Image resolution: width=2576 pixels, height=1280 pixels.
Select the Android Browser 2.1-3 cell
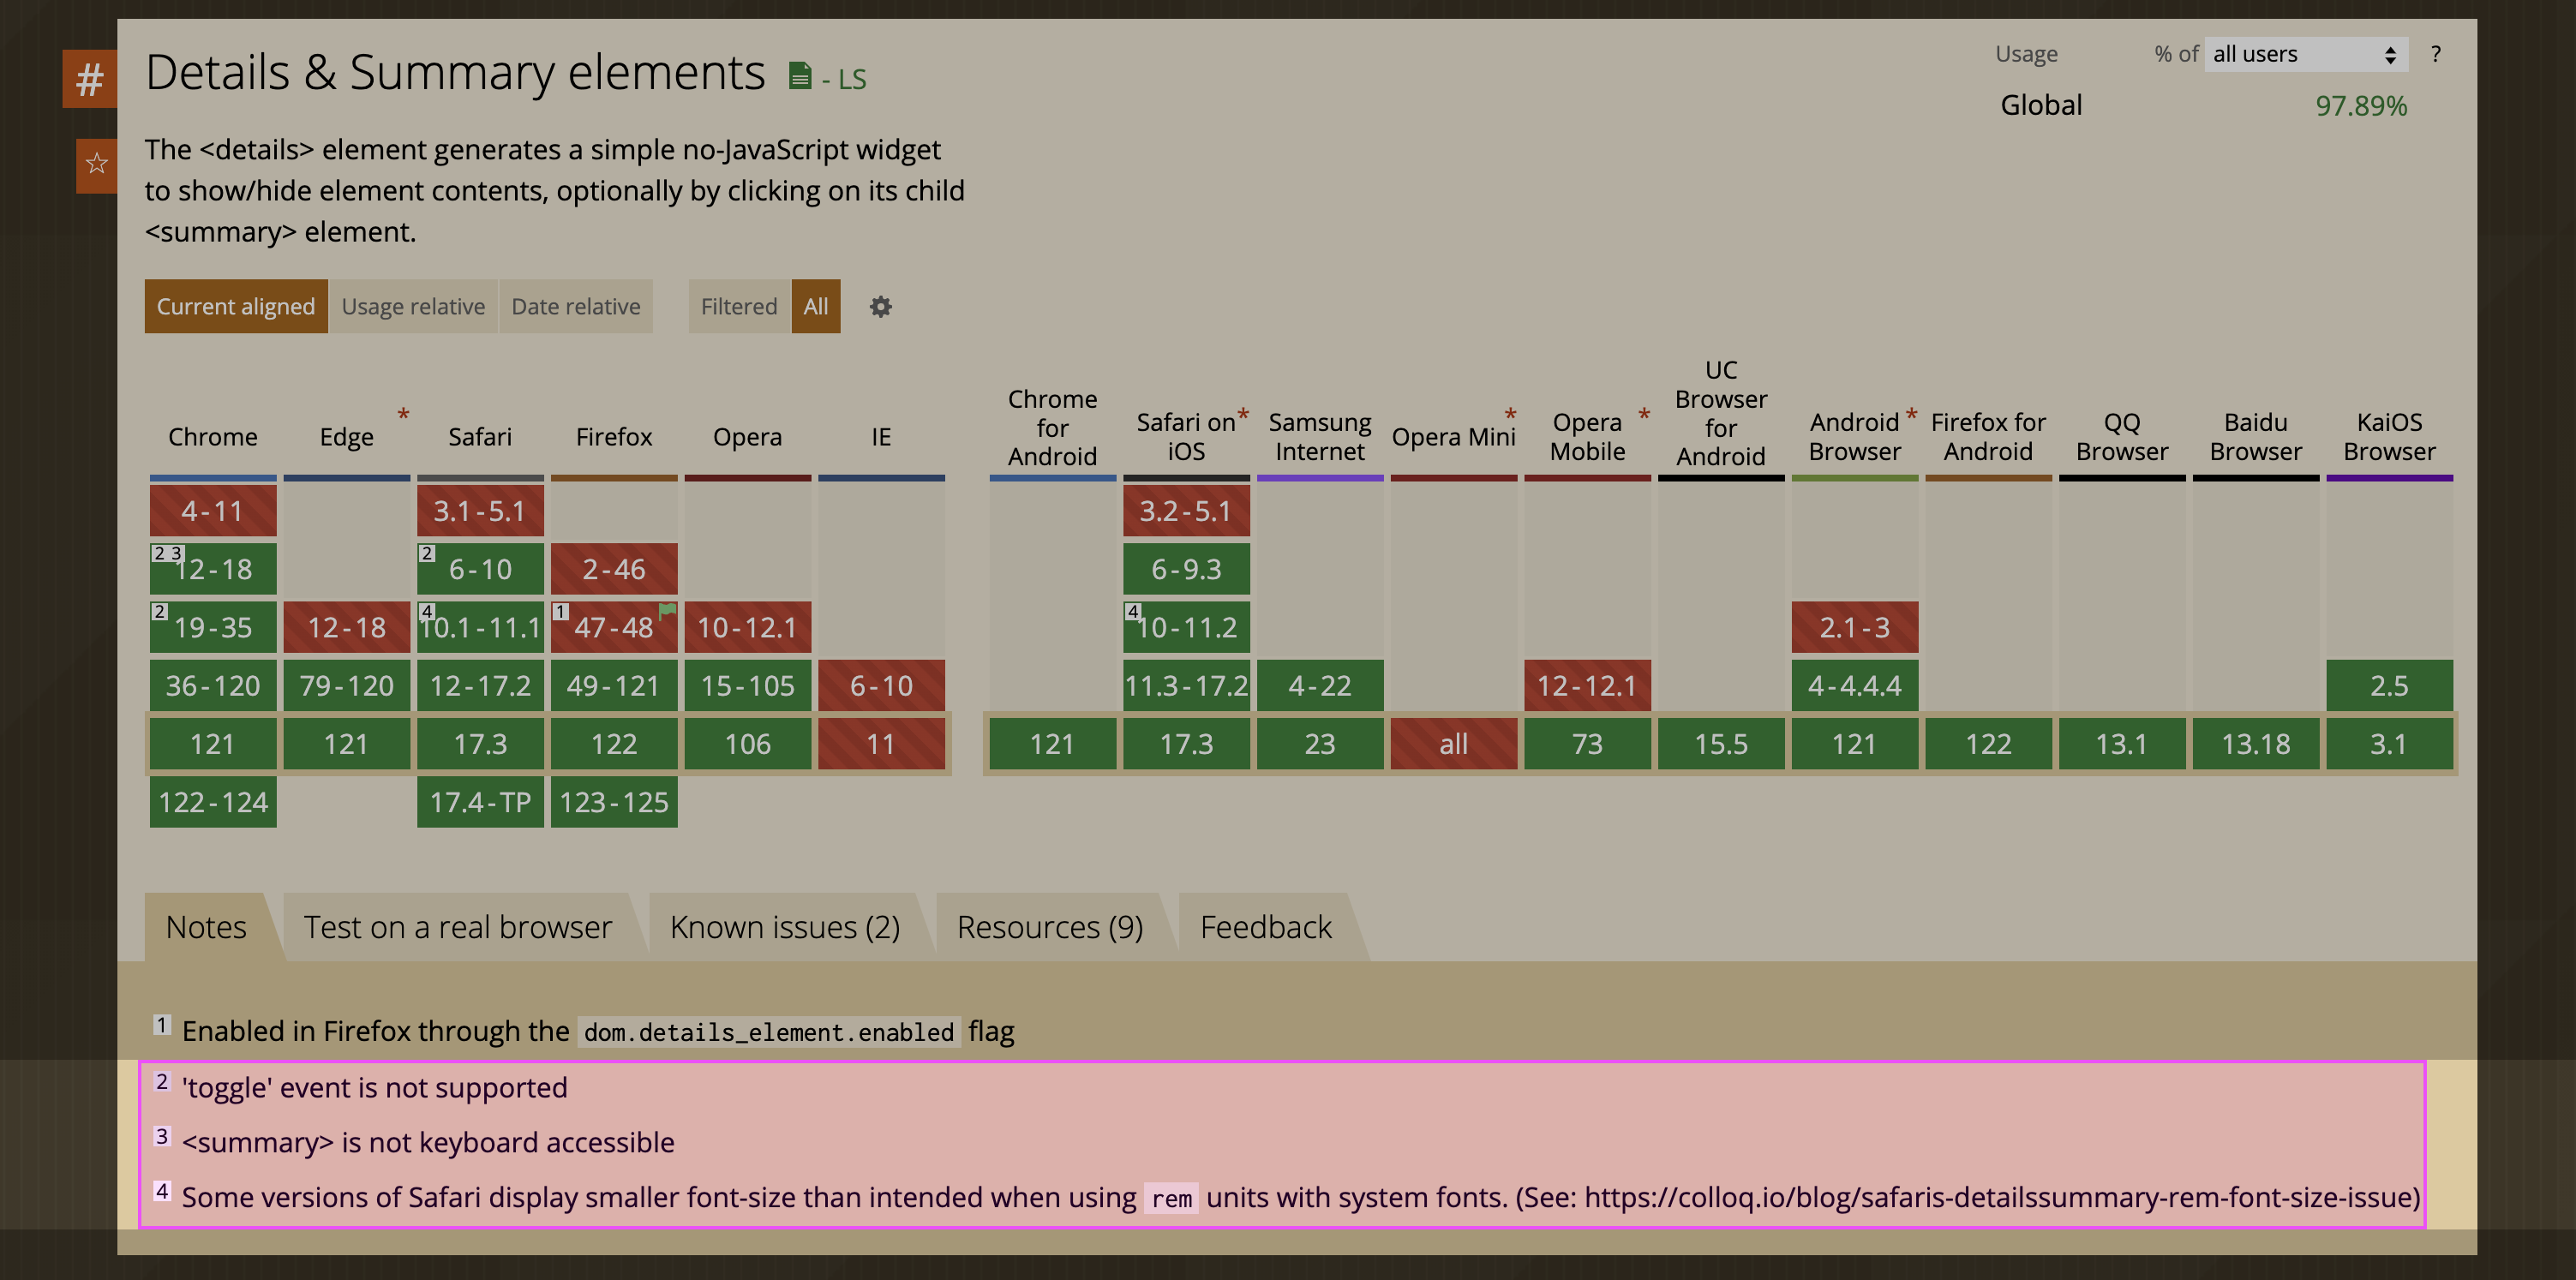click(x=1855, y=627)
